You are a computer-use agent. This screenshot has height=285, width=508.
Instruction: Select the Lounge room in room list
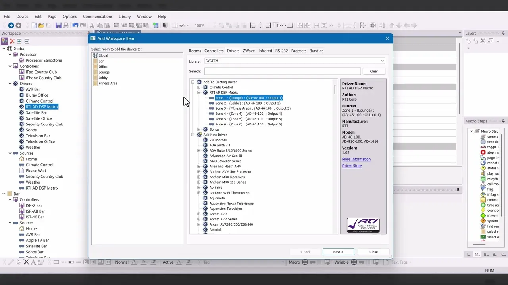104,72
